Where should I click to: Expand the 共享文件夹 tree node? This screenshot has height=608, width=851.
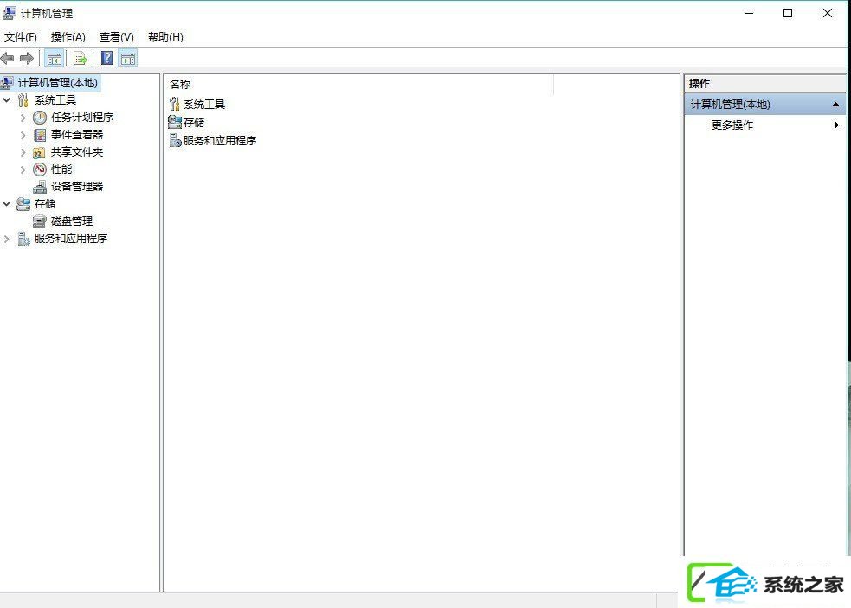tap(23, 152)
